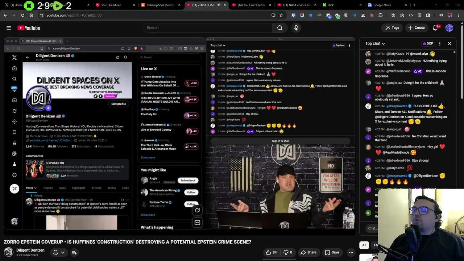Save the video to a playlist
The width and height of the screenshot is (464, 261).
pyautogui.click(x=332, y=252)
